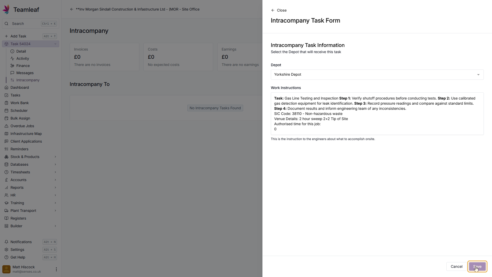Image resolution: width=492 pixels, height=277 pixels.
Task: Click the Add Task plus icon
Action: pyautogui.click(x=6, y=36)
